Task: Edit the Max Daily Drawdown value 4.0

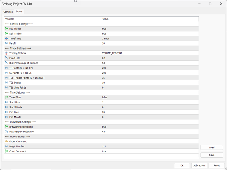Action: tap(150, 132)
